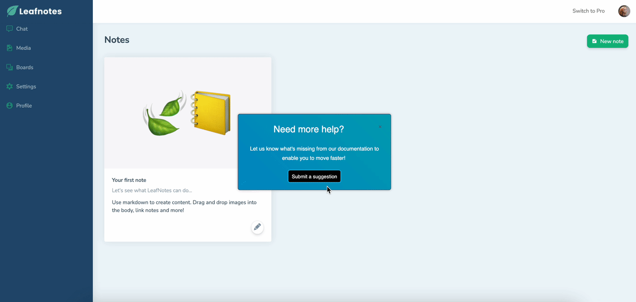Click the Switch to Pro link
Viewport: 636px width, 302px height.
(x=589, y=11)
